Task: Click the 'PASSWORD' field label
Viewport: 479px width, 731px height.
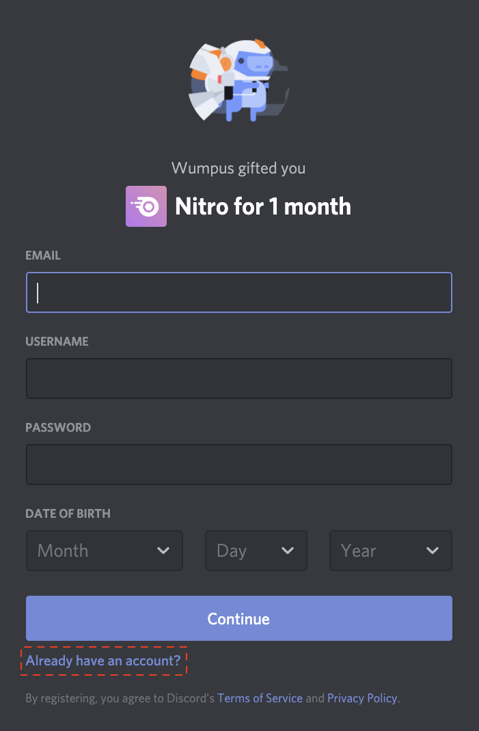Action: coord(58,428)
